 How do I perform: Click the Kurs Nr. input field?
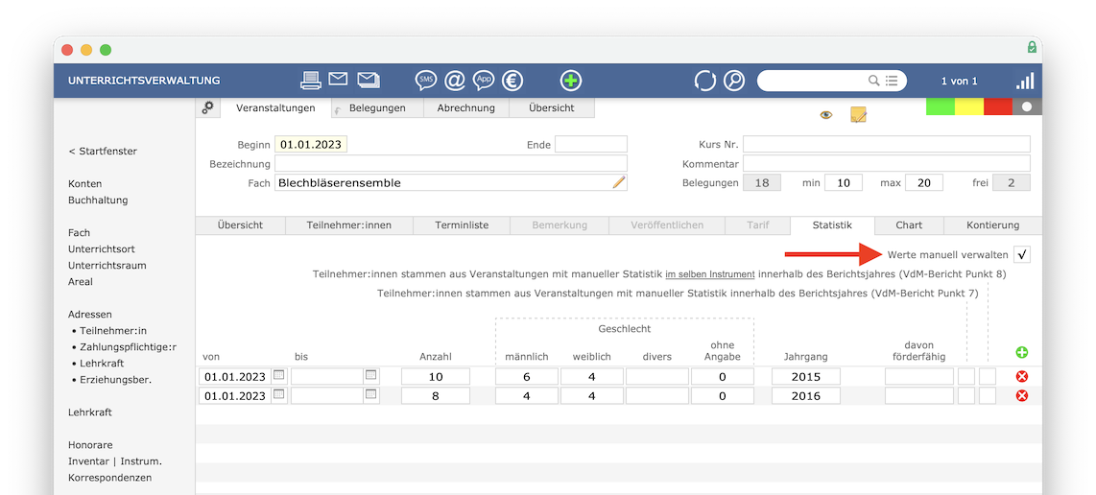click(x=887, y=145)
